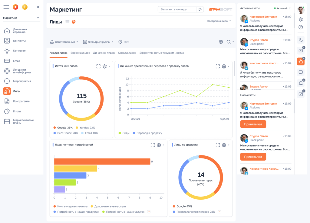Image resolution: width=310 pixels, height=223 pixels.
Task: Open Маркетинговые планы section
Action: (x=20, y=121)
